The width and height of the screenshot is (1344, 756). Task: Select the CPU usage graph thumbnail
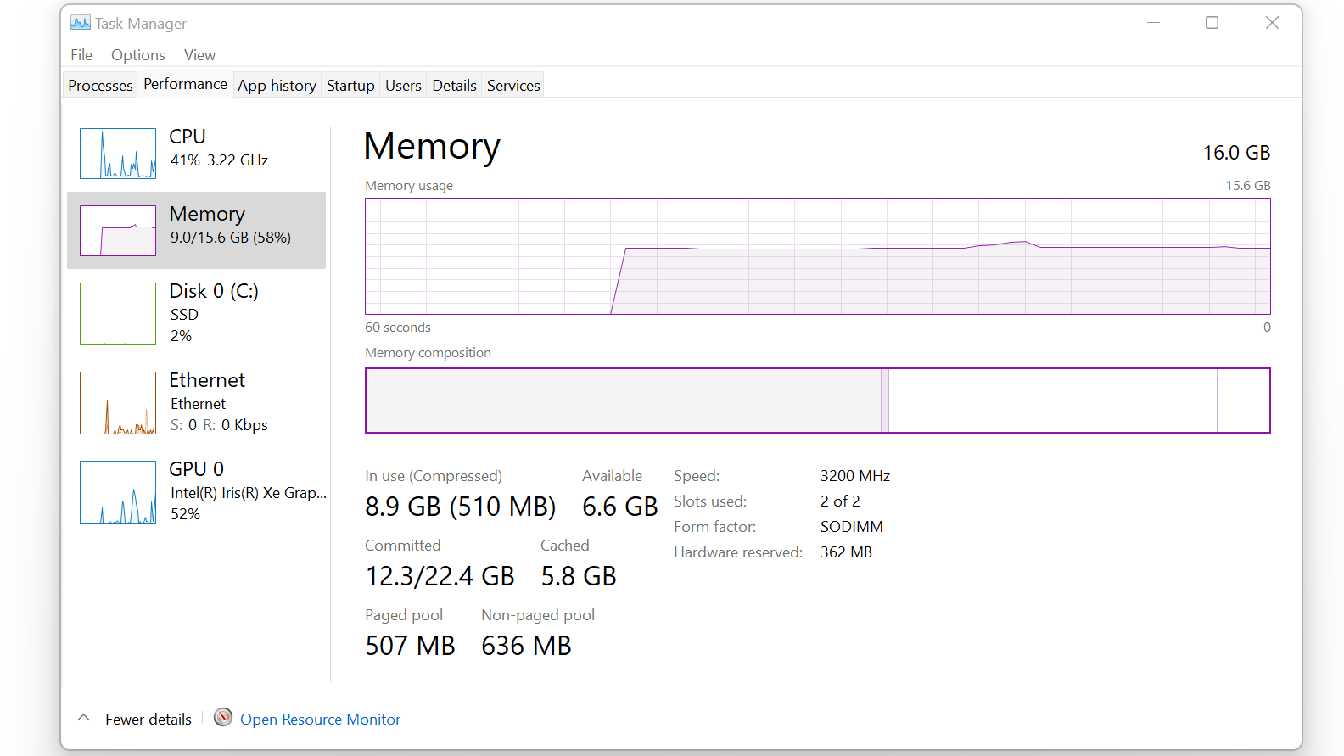[118, 154]
